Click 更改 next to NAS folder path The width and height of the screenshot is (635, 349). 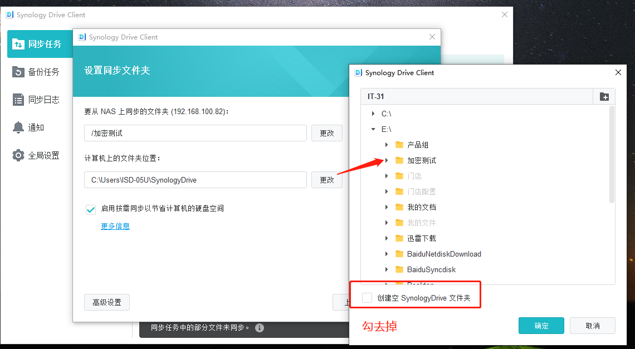tap(327, 133)
